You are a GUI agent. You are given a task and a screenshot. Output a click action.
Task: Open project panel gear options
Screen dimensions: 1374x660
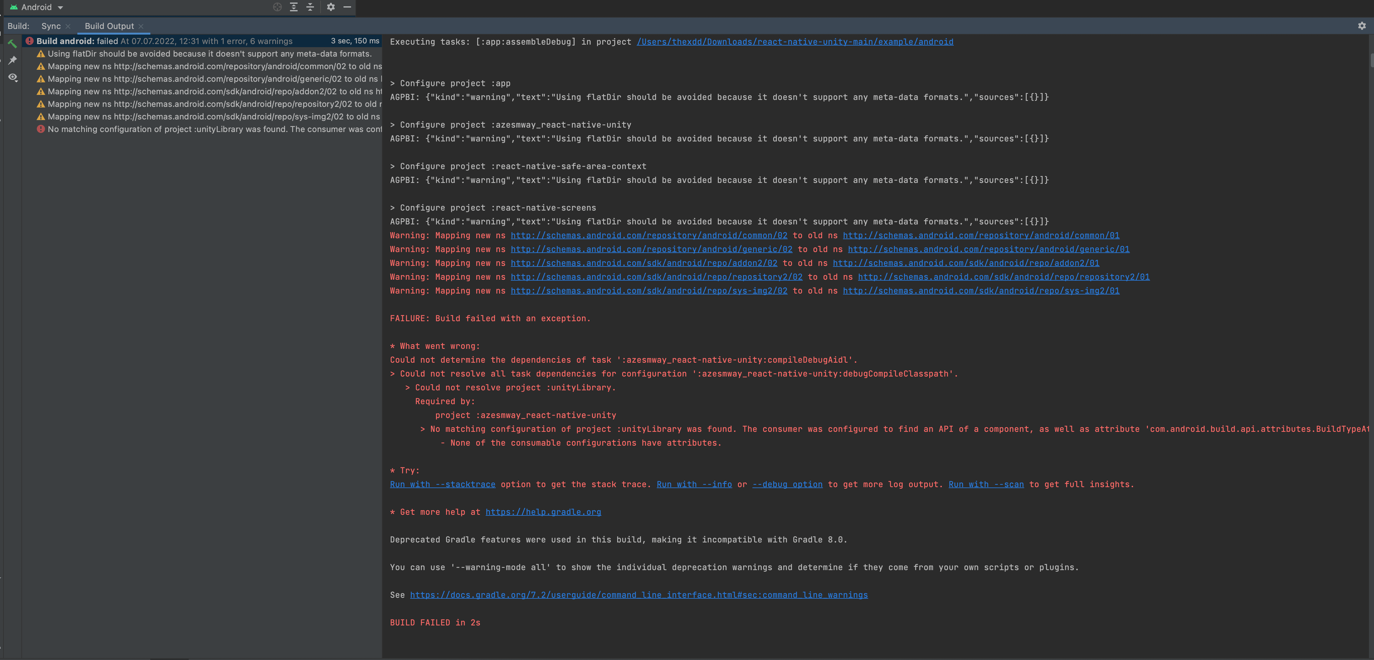[331, 7]
